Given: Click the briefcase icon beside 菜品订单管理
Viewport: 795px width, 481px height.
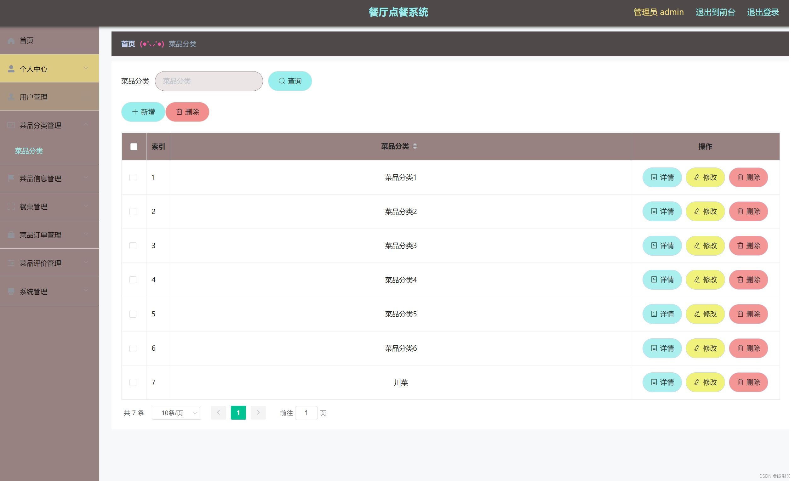Looking at the screenshot, I should (x=11, y=235).
